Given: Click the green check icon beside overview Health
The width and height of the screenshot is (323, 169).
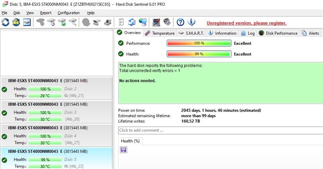Looking at the screenshot, I should pos(121,54).
